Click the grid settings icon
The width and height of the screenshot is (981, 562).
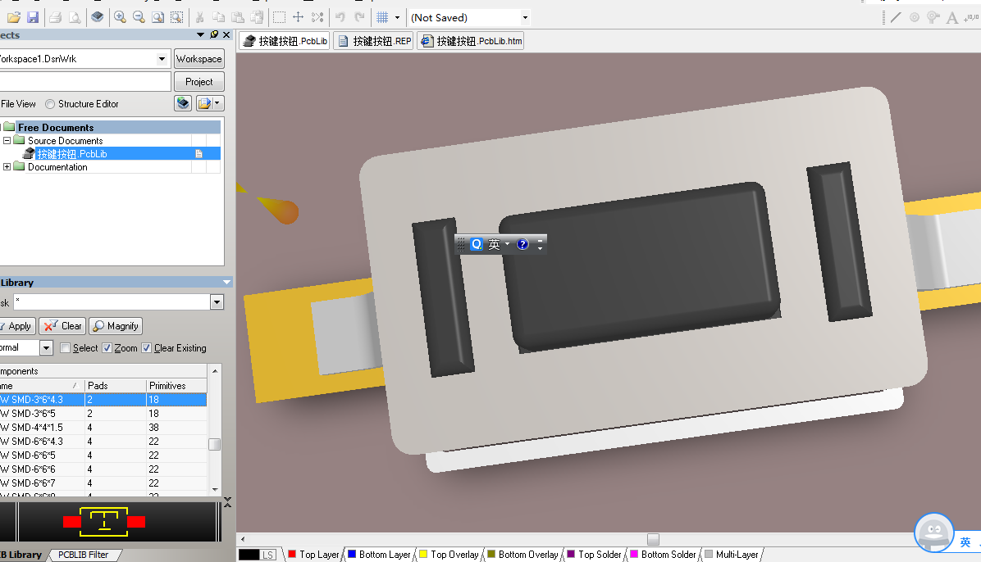[382, 17]
